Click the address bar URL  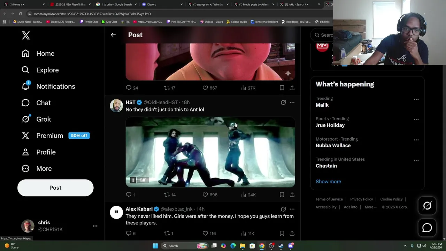coord(92,14)
